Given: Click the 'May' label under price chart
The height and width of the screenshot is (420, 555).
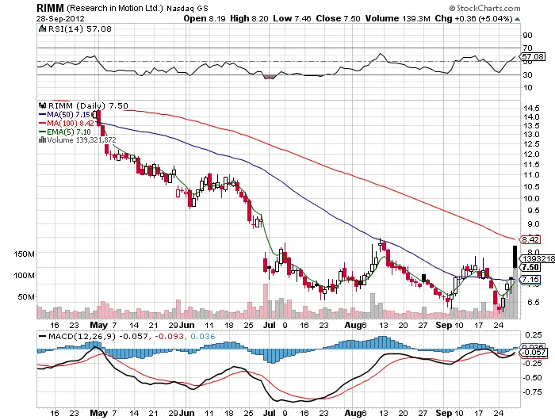Looking at the screenshot, I should click(x=99, y=325).
